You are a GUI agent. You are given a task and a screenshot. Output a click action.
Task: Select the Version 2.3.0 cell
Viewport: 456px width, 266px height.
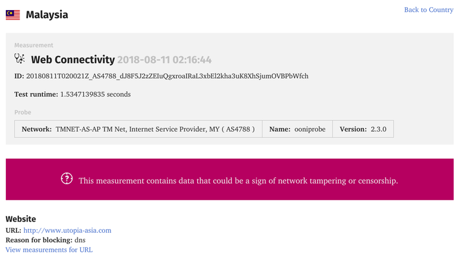click(x=363, y=129)
